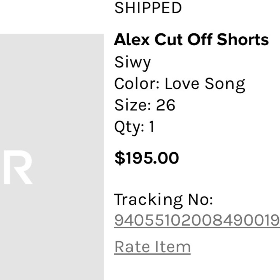
Task: Open Rate Item to leave a review
Action: click(152, 246)
